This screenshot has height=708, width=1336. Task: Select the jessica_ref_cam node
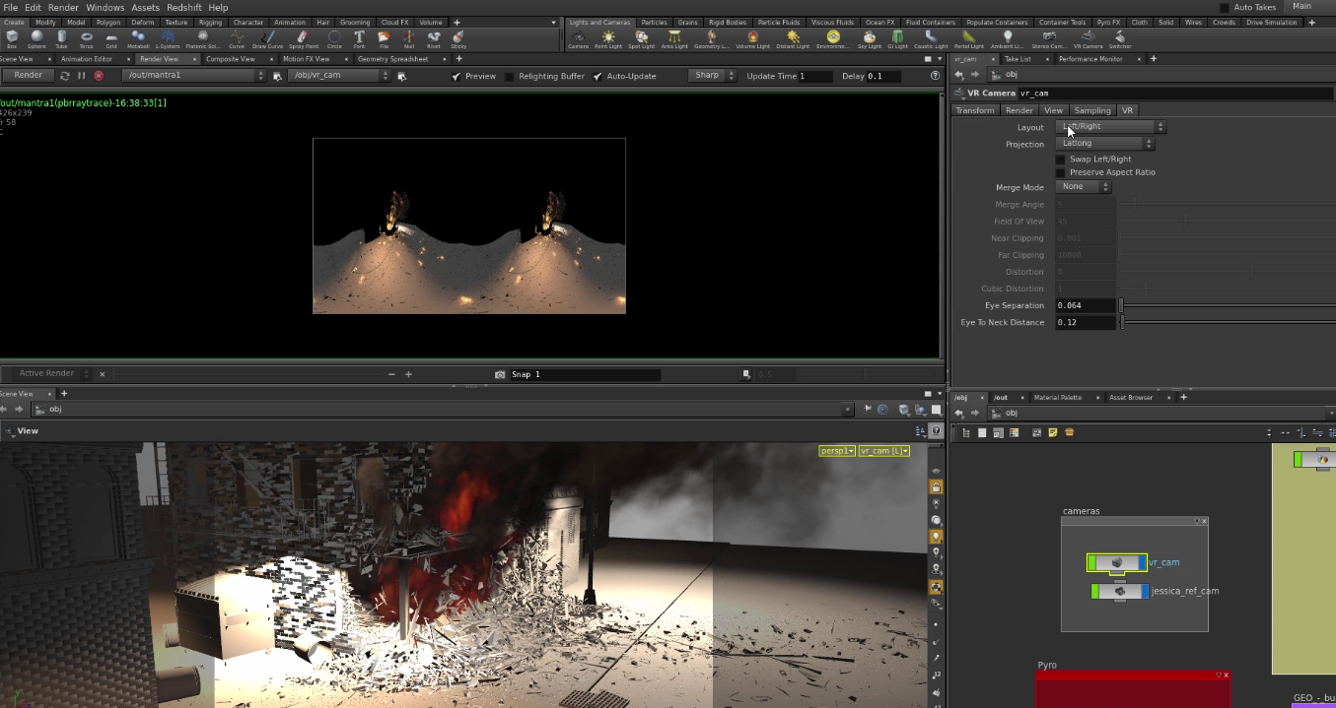pyautogui.click(x=1119, y=592)
